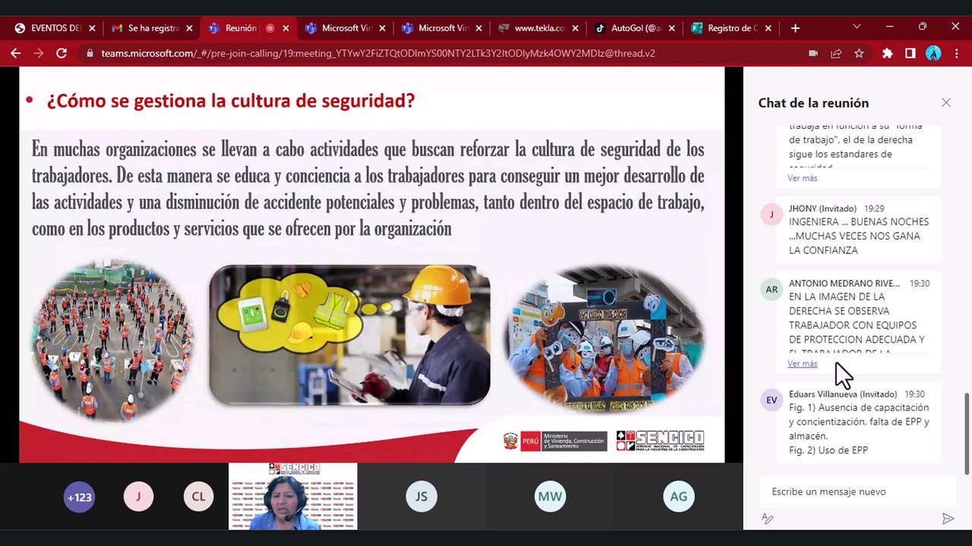The image size is (972, 546).
Task: Expand Antonio Medrano's message with Ver más
Action: point(802,363)
